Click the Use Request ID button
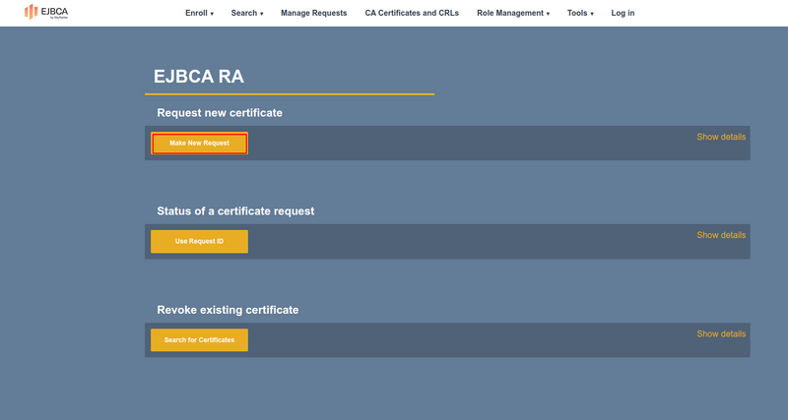 [x=200, y=241]
